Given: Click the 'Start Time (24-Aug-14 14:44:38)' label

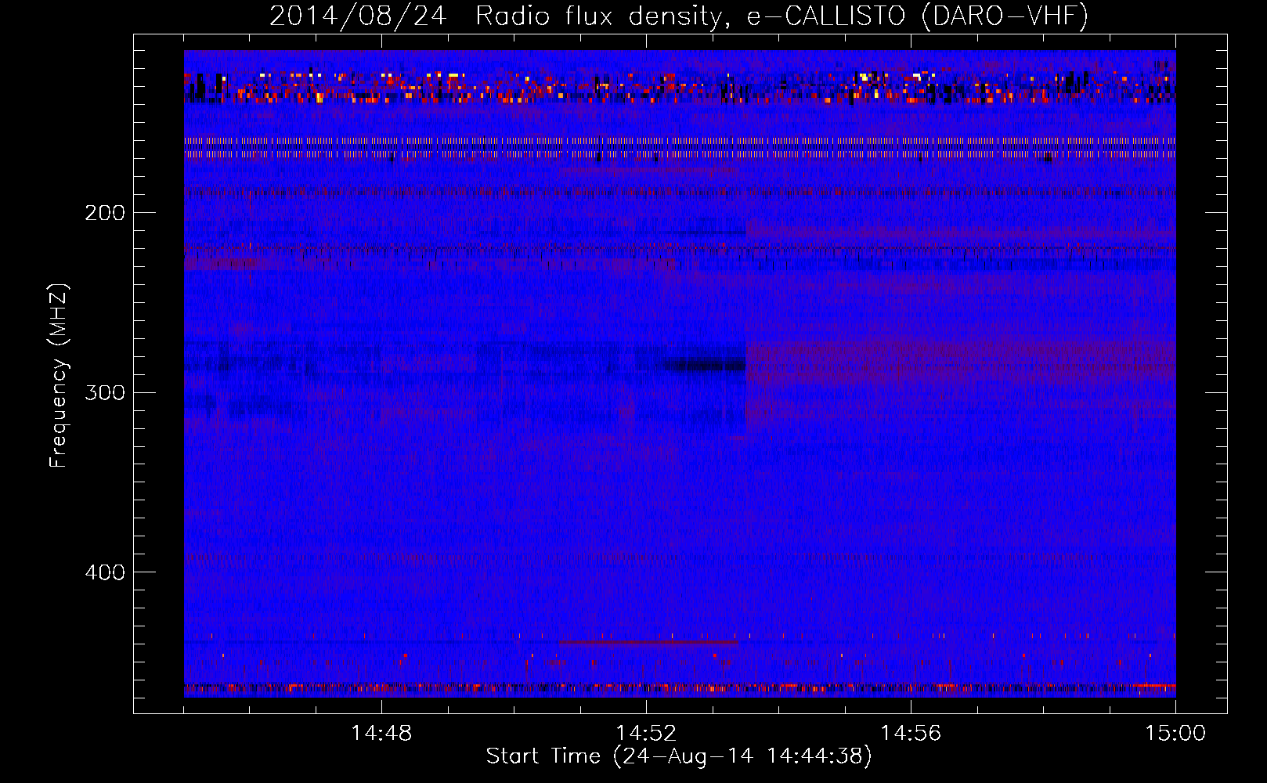Looking at the screenshot, I should 679,756.
